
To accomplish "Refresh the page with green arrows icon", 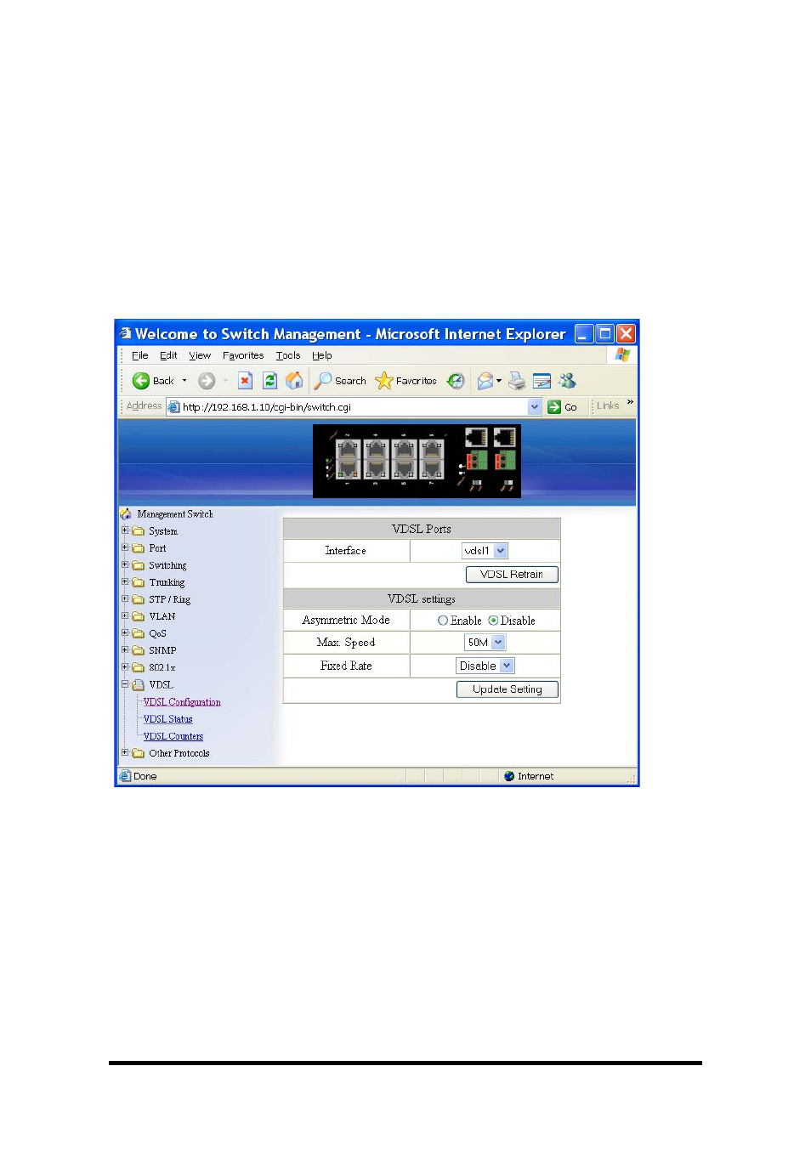I will [269, 381].
